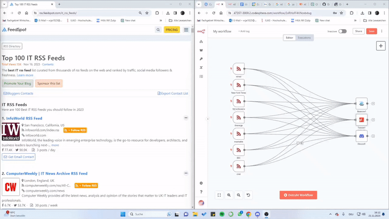Click Get Email Contact for InfoWorld
389x219 pixels.
point(18,157)
